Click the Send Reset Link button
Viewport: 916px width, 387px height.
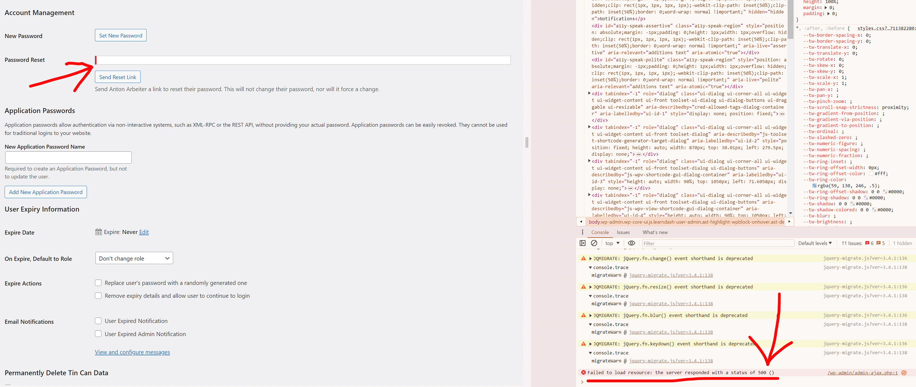(117, 77)
